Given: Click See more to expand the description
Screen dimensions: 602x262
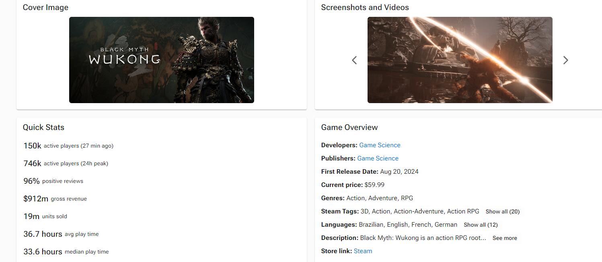Looking at the screenshot, I should [x=505, y=238].
